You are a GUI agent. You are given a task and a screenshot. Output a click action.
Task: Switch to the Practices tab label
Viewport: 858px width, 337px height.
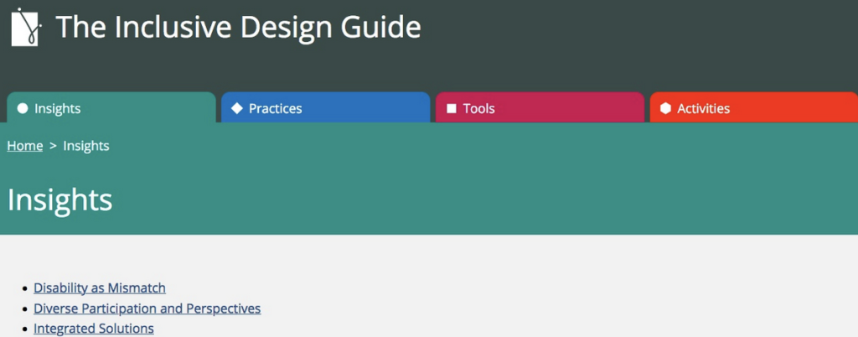point(275,108)
